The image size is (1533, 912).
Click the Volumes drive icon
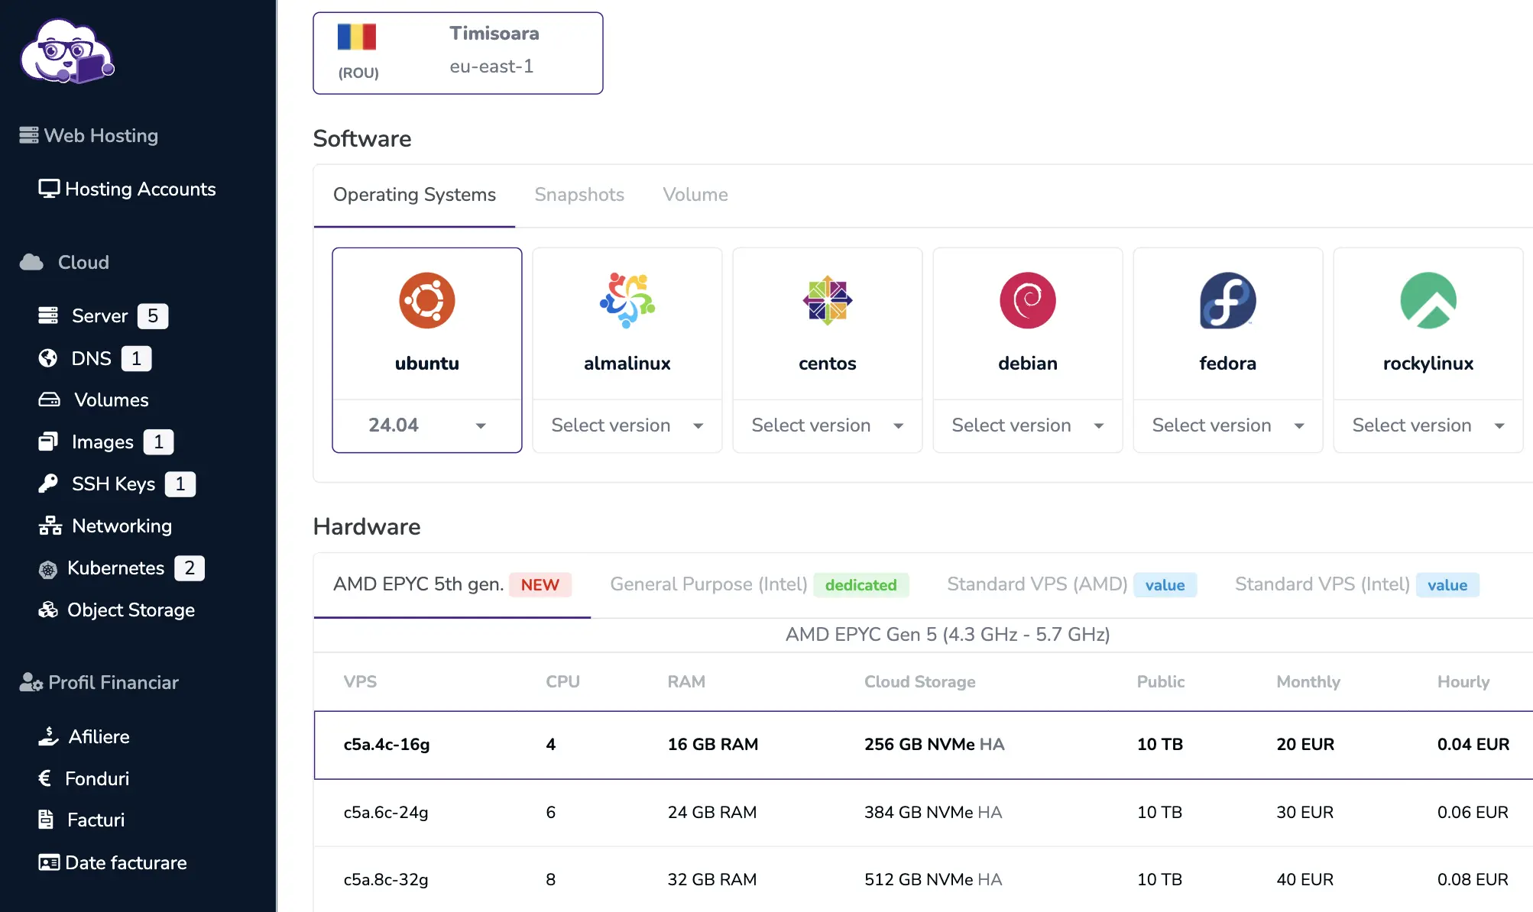50,399
